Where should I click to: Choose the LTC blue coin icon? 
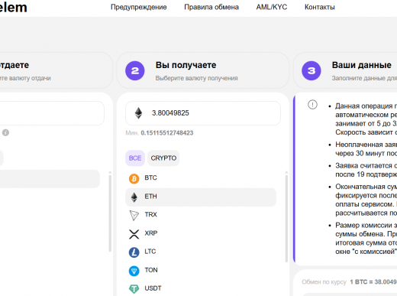coord(134,252)
